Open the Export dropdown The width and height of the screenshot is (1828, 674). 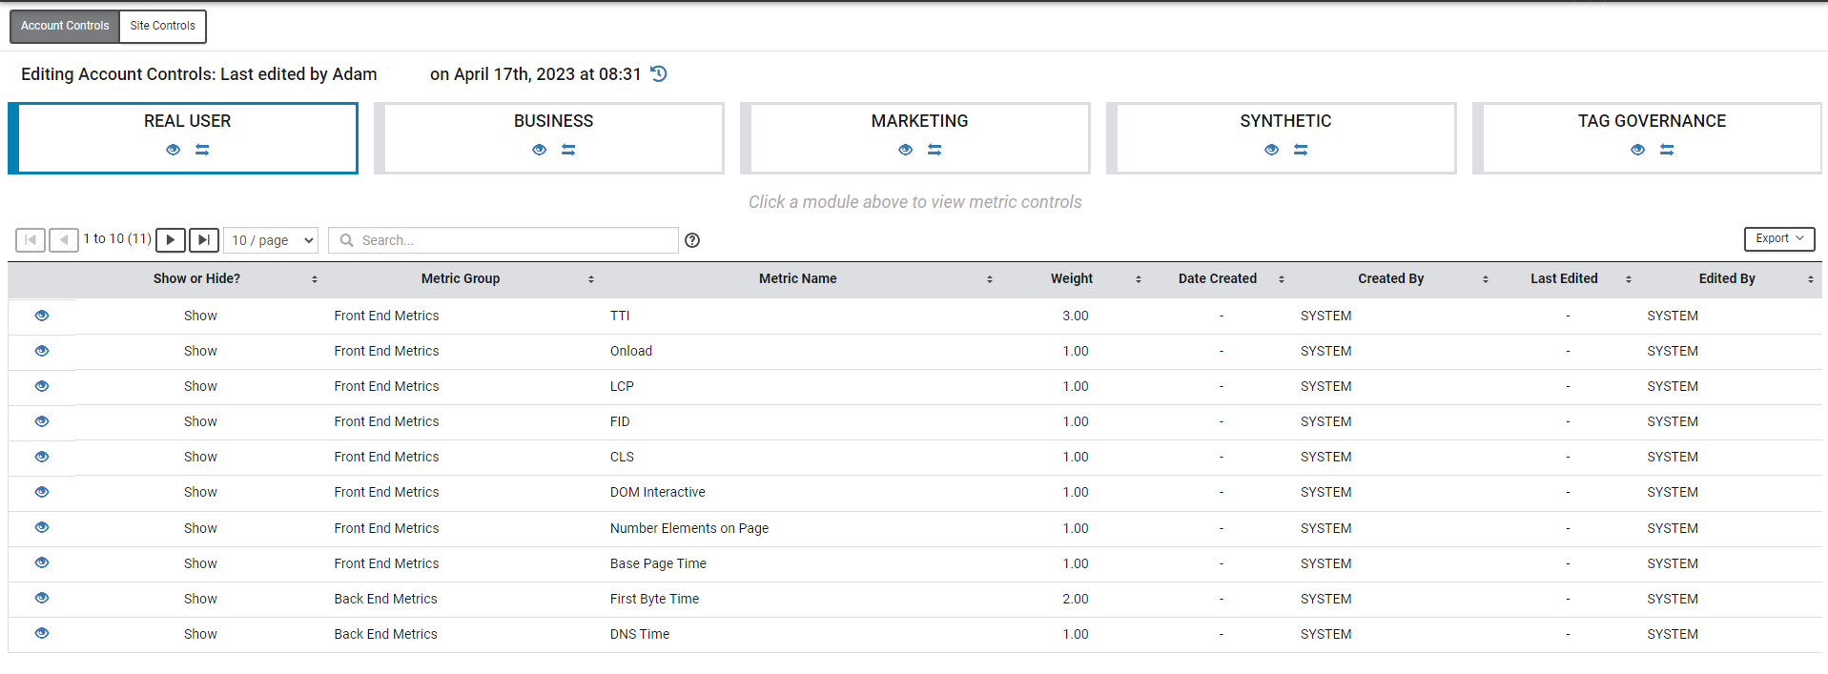[1779, 238]
